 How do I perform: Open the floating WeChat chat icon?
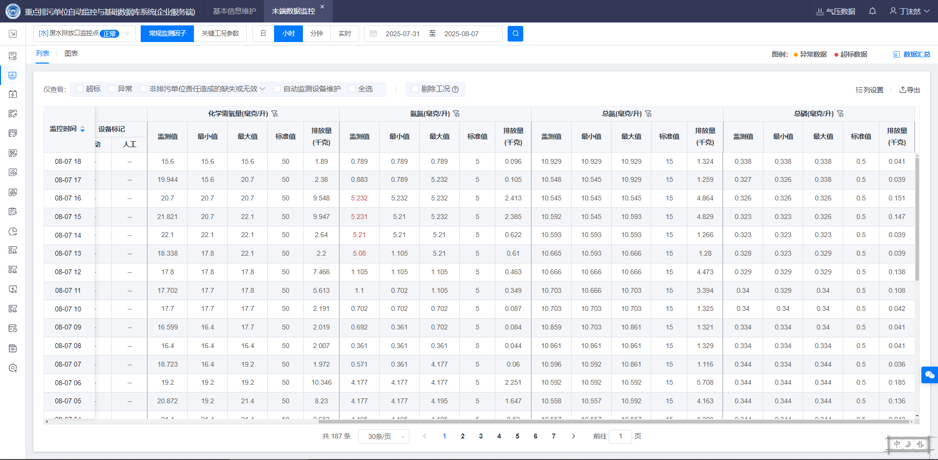click(929, 375)
